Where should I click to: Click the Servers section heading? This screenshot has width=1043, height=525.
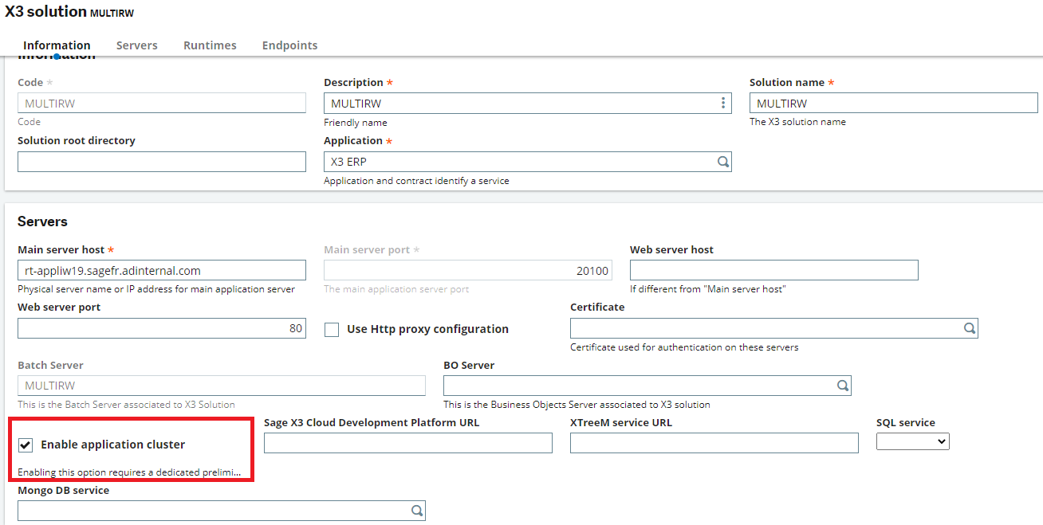(42, 221)
